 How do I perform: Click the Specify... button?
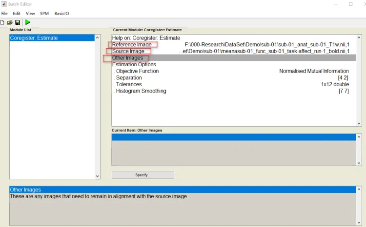tap(143, 175)
